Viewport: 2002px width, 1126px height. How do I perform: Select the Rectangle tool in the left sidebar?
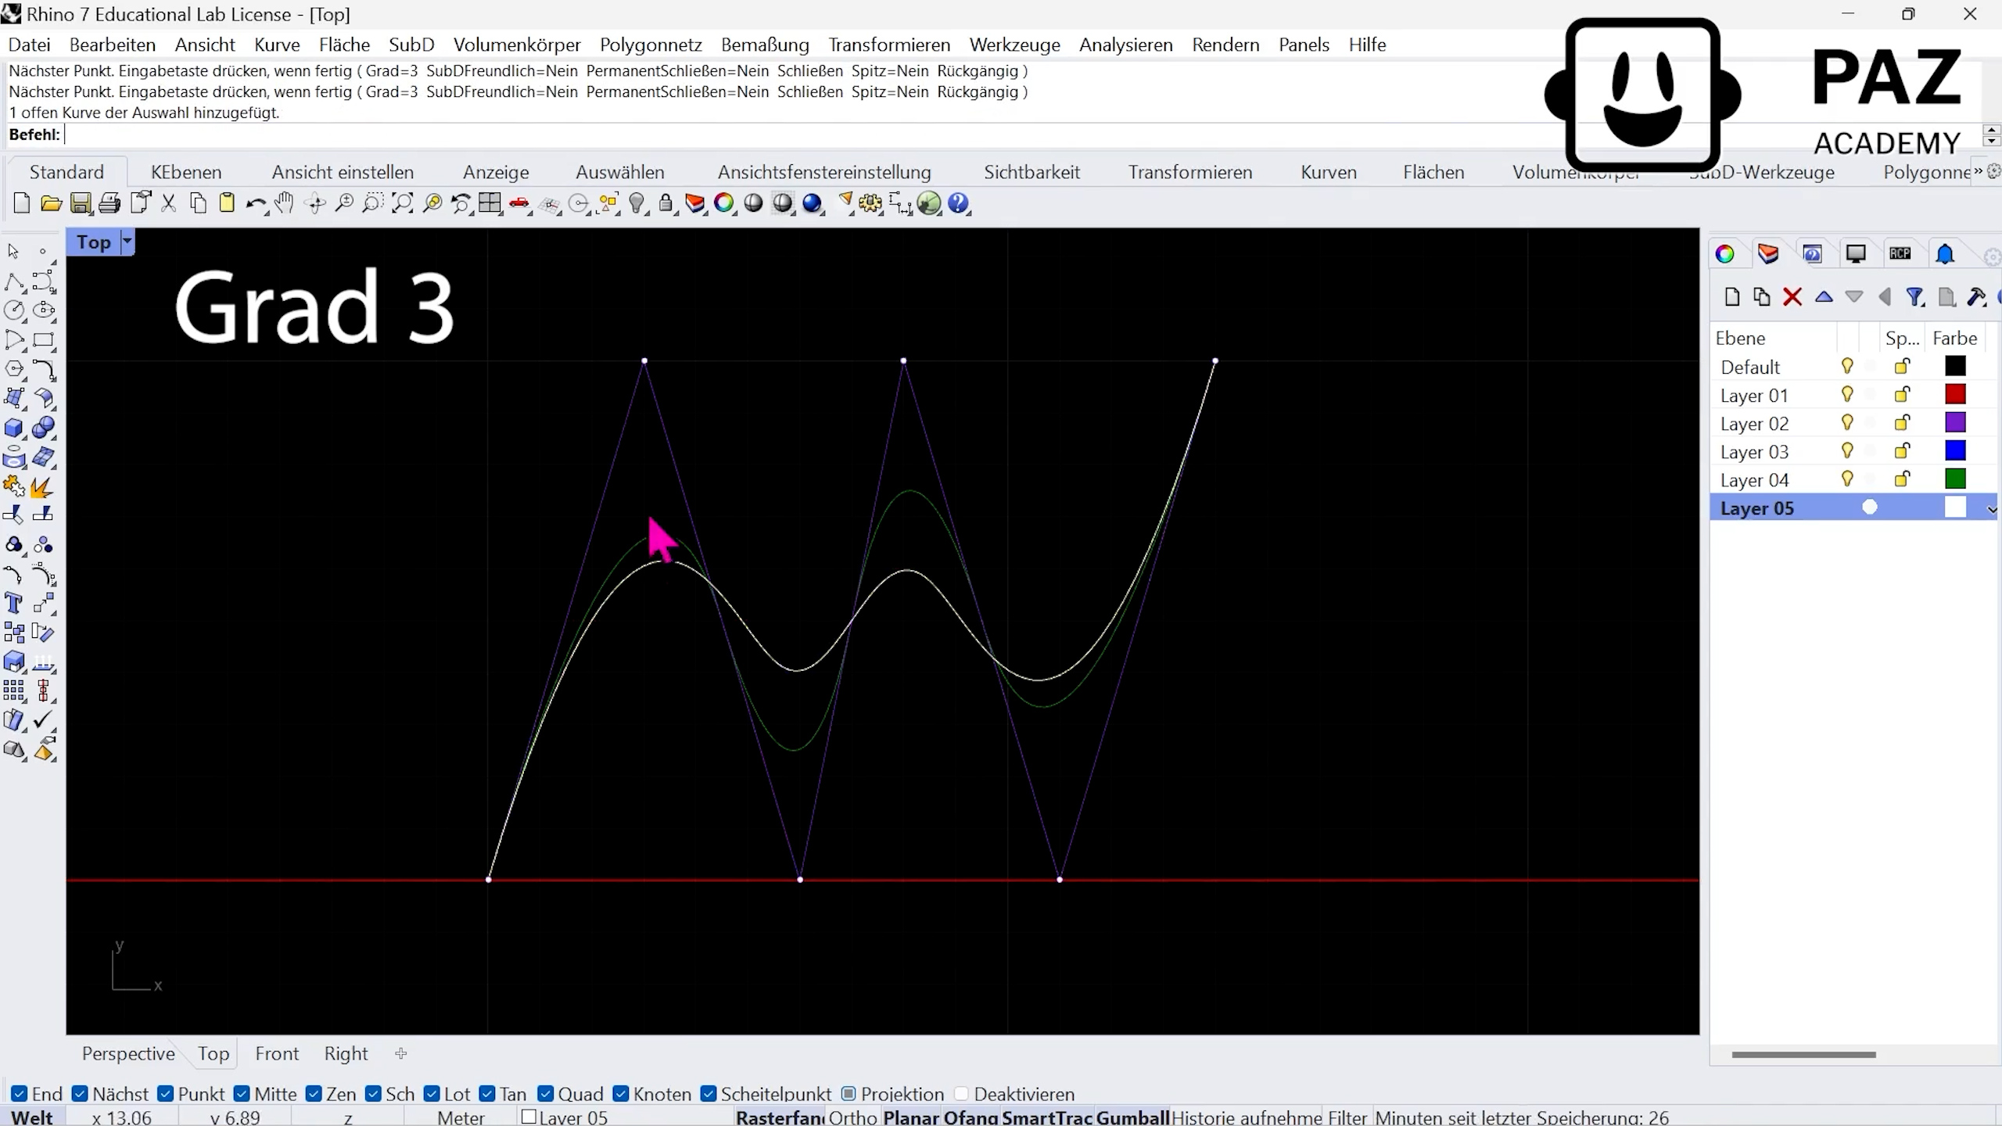pos(44,340)
